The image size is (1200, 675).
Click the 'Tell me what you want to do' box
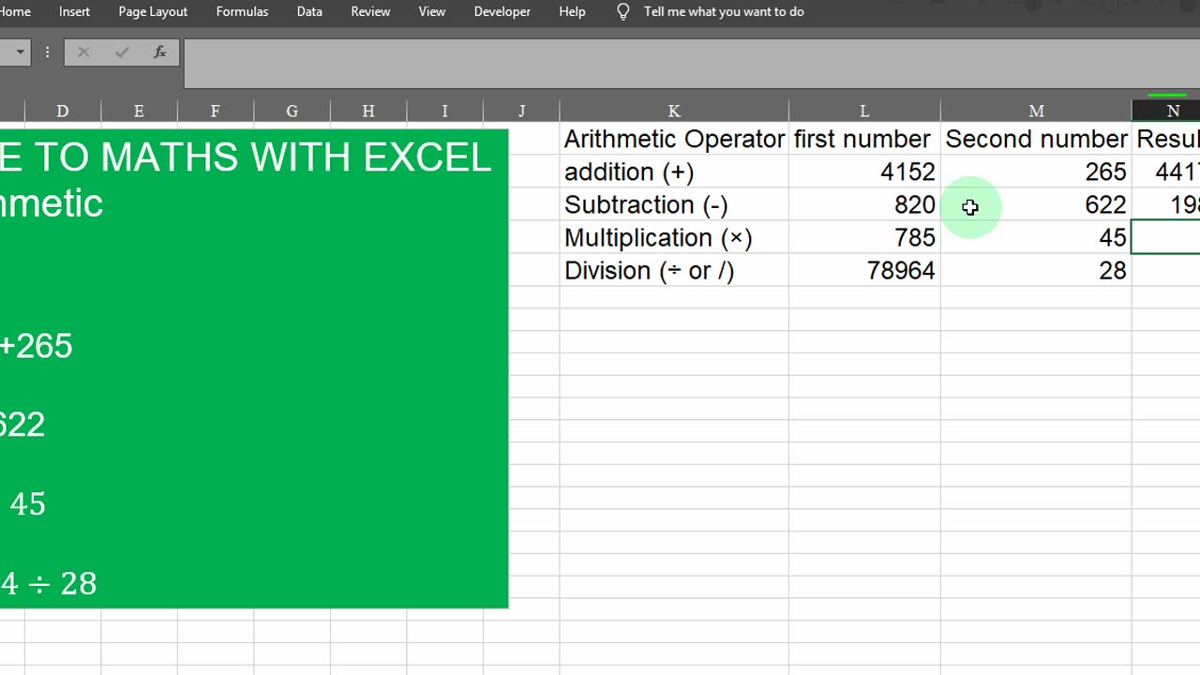[x=724, y=11]
